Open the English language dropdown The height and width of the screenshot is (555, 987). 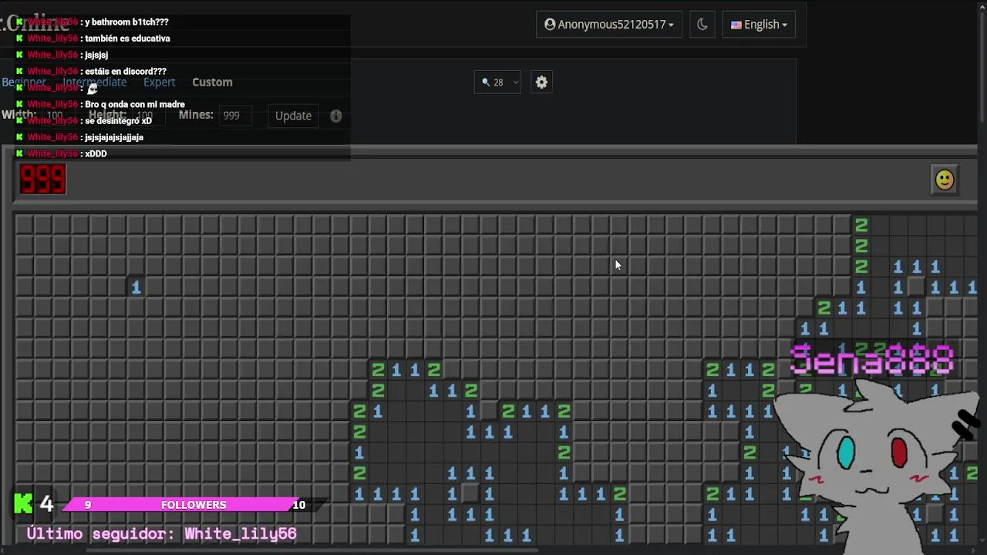coord(759,25)
